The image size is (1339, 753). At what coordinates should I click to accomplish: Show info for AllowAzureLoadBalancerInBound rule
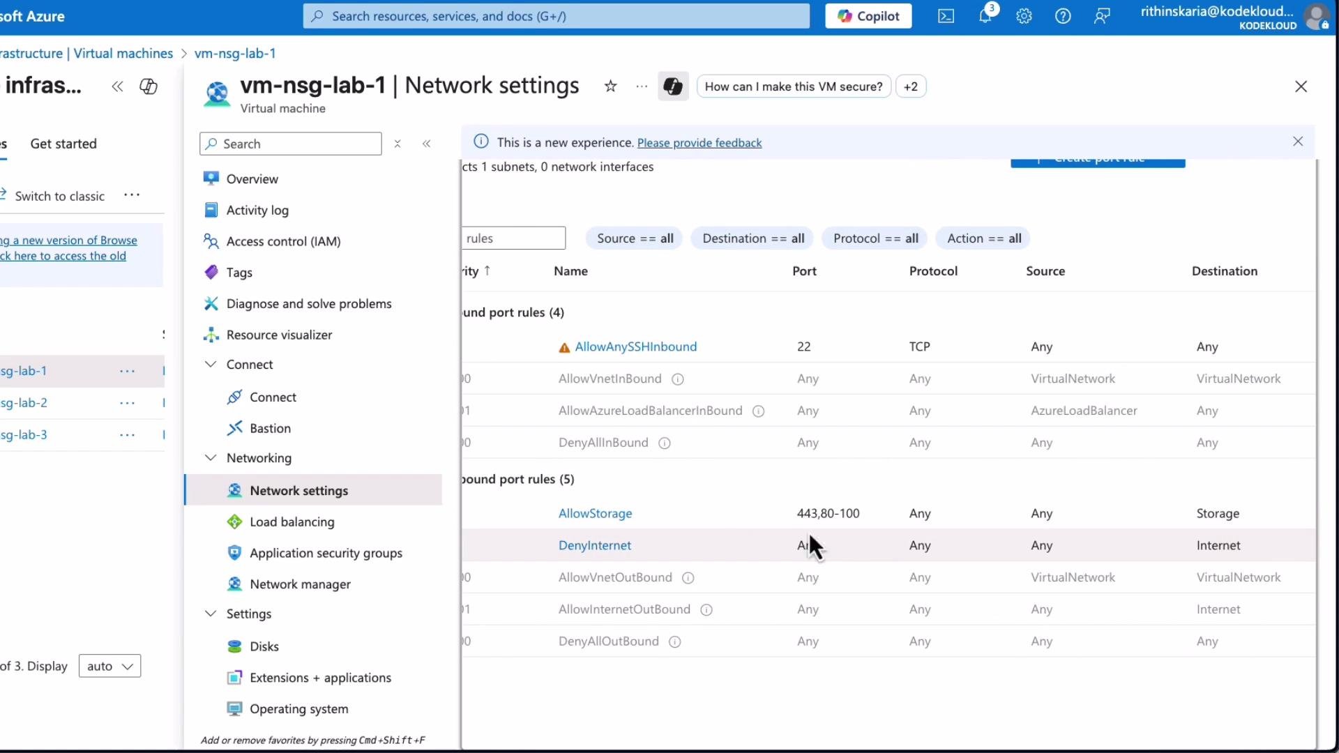(758, 411)
